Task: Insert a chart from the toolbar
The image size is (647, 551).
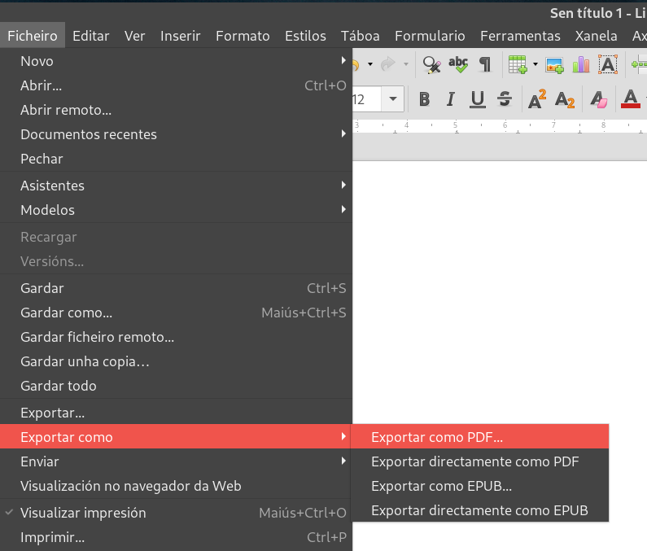Action: 580,64
